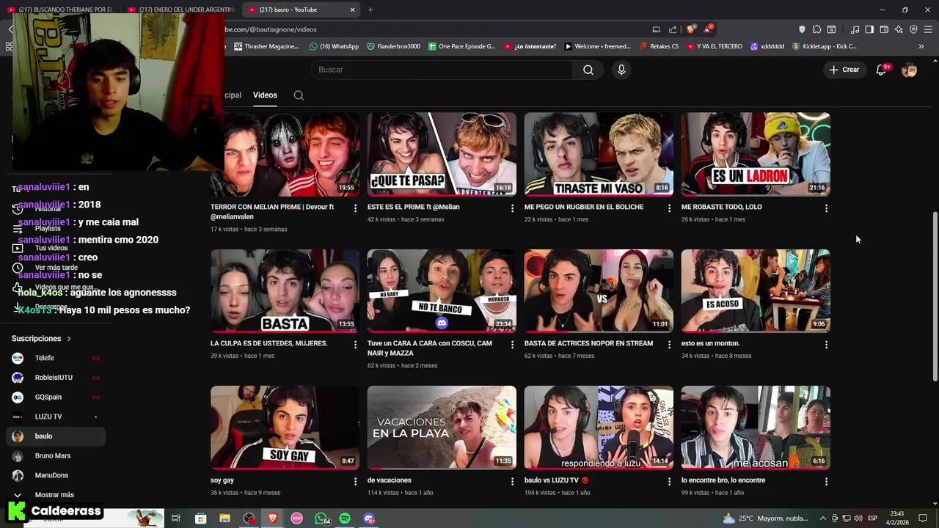Open YouTube notifications bell

tap(881, 70)
